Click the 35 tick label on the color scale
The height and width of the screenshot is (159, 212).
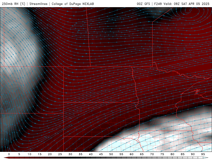click(x=81, y=154)
